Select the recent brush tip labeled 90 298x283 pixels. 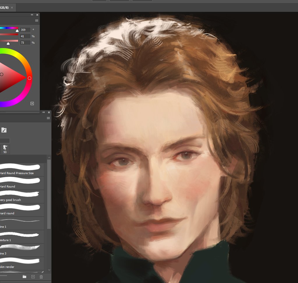[x=5, y=149]
